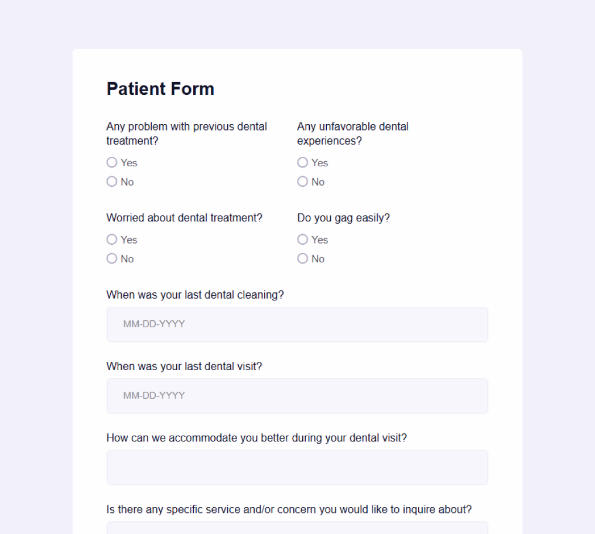Focus the last dental visit date field
This screenshot has height=534, width=595.
tap(297, 395)
